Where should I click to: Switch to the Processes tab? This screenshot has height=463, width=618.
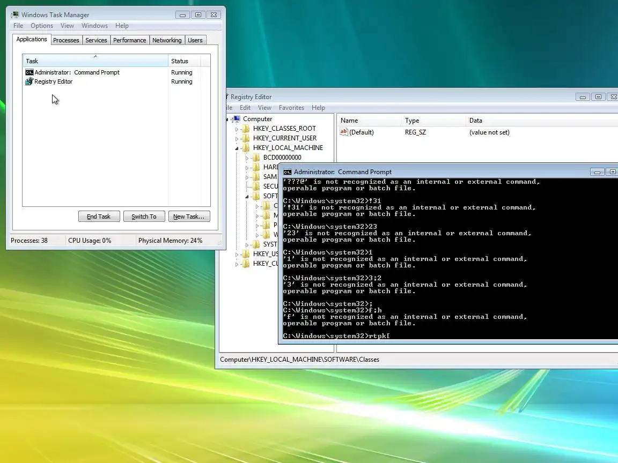click(66, 40)
